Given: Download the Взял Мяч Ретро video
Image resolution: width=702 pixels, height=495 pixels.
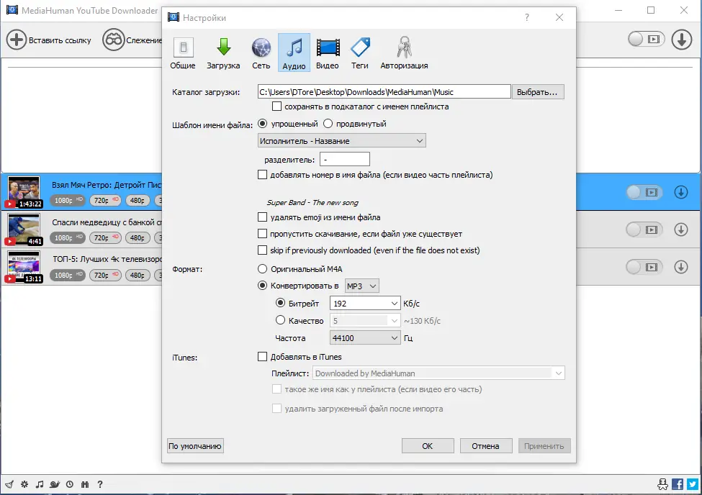Looking at the screenshot, I should click(681, 192).
